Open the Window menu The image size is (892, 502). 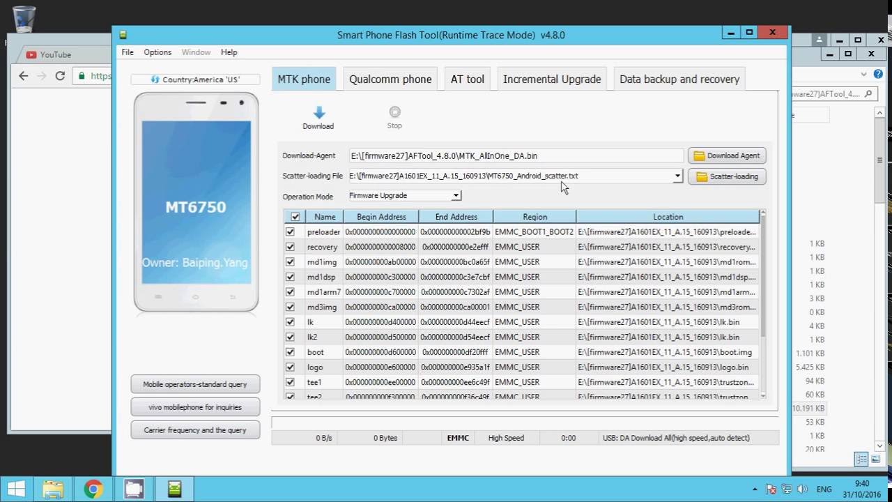coord(196,52)
